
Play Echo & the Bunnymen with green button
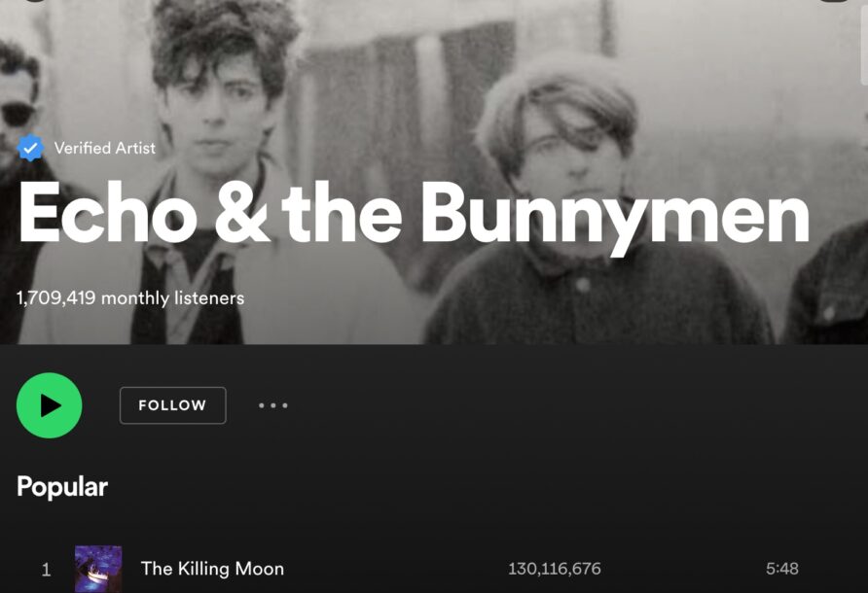tap(50, 405)
